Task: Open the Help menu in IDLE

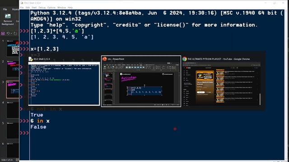Action: click(70, 8)
